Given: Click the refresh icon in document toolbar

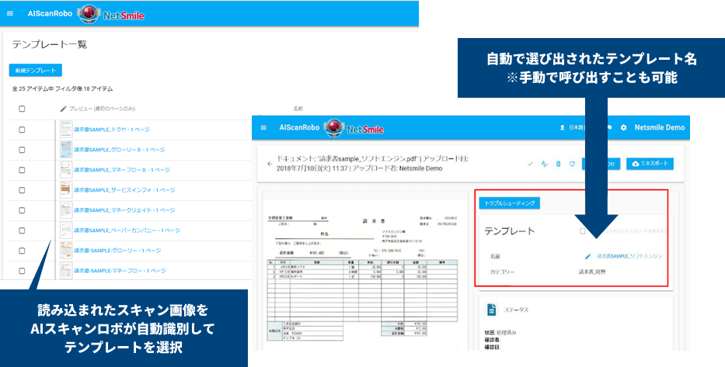Looking at the screenshot, I should [x=572, y=164].
